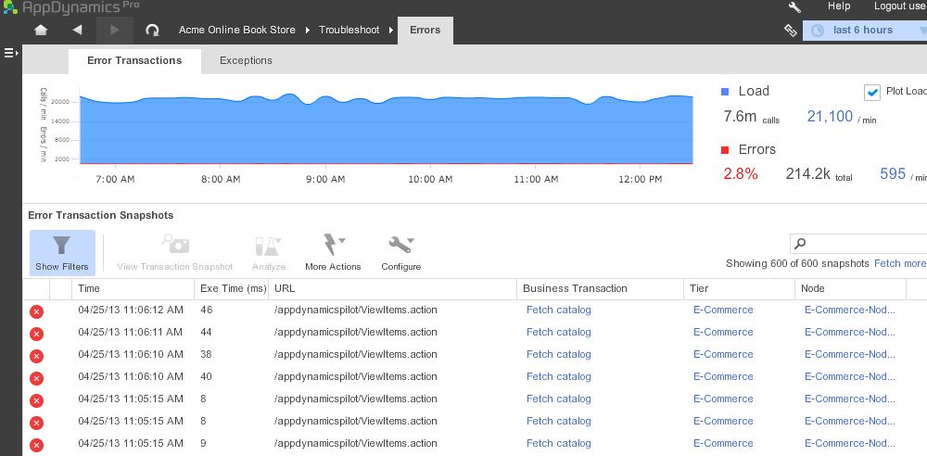The image size is (927, 456).
Task: Open the More Actions dropdown
Action: [x=333, y=252]
